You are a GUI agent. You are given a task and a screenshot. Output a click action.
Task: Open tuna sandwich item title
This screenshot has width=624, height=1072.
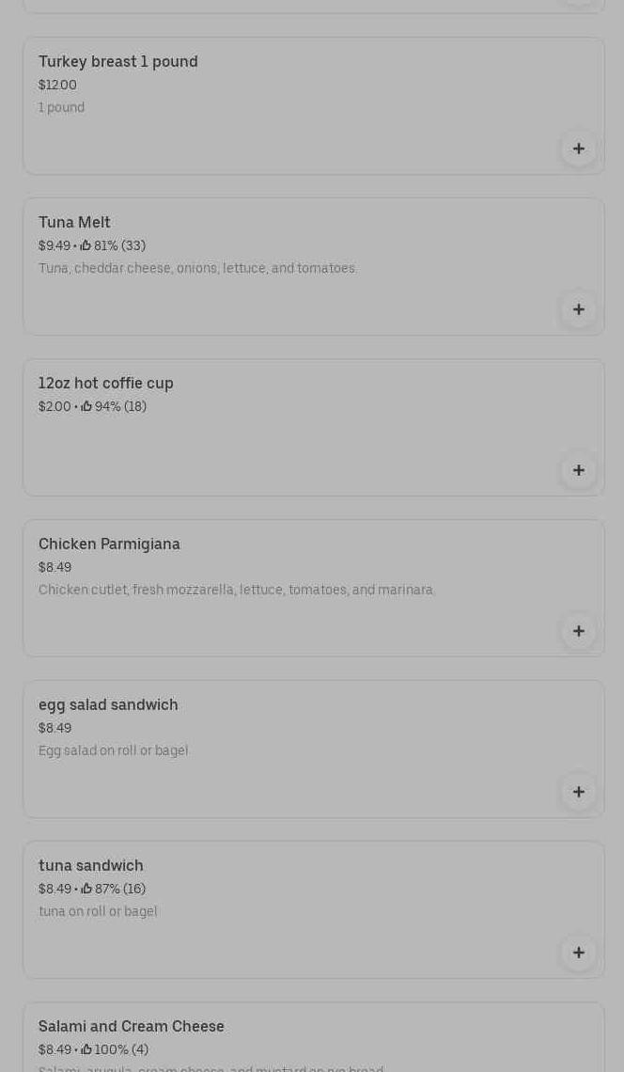click(91, 866)
